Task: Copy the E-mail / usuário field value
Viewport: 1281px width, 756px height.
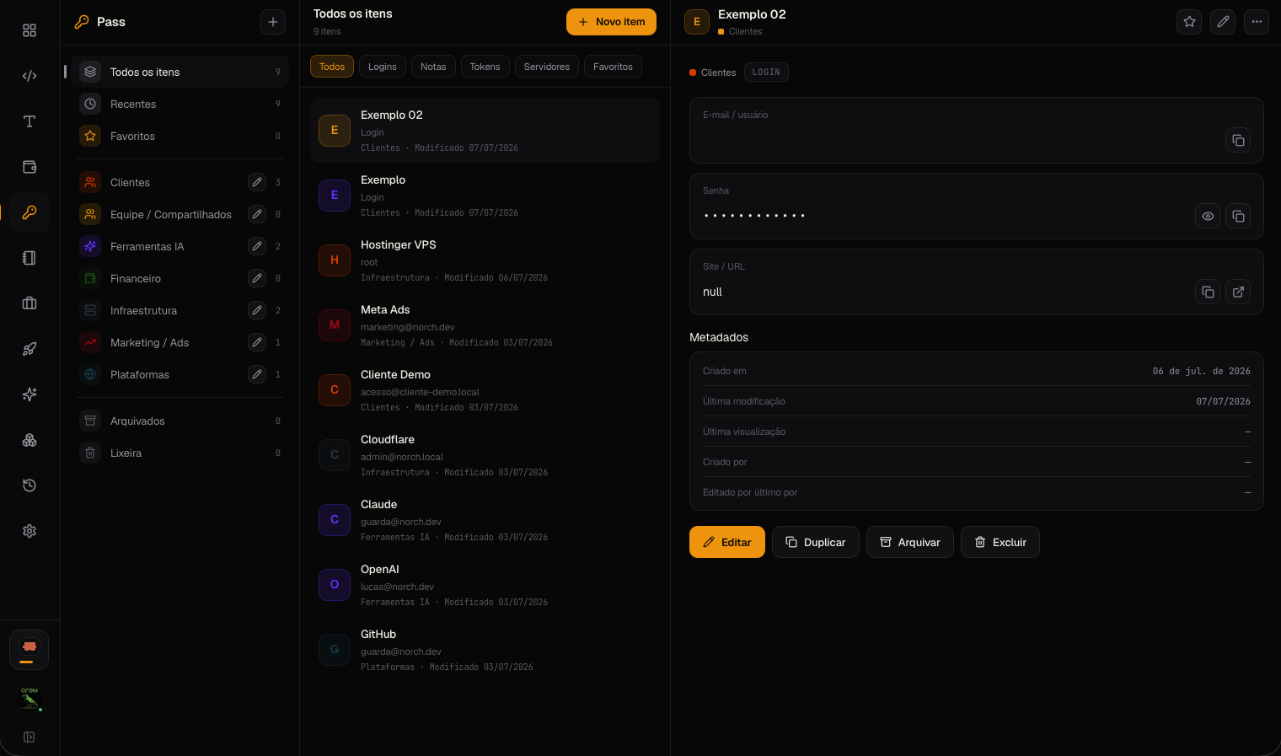Action: pos(1238,141)
